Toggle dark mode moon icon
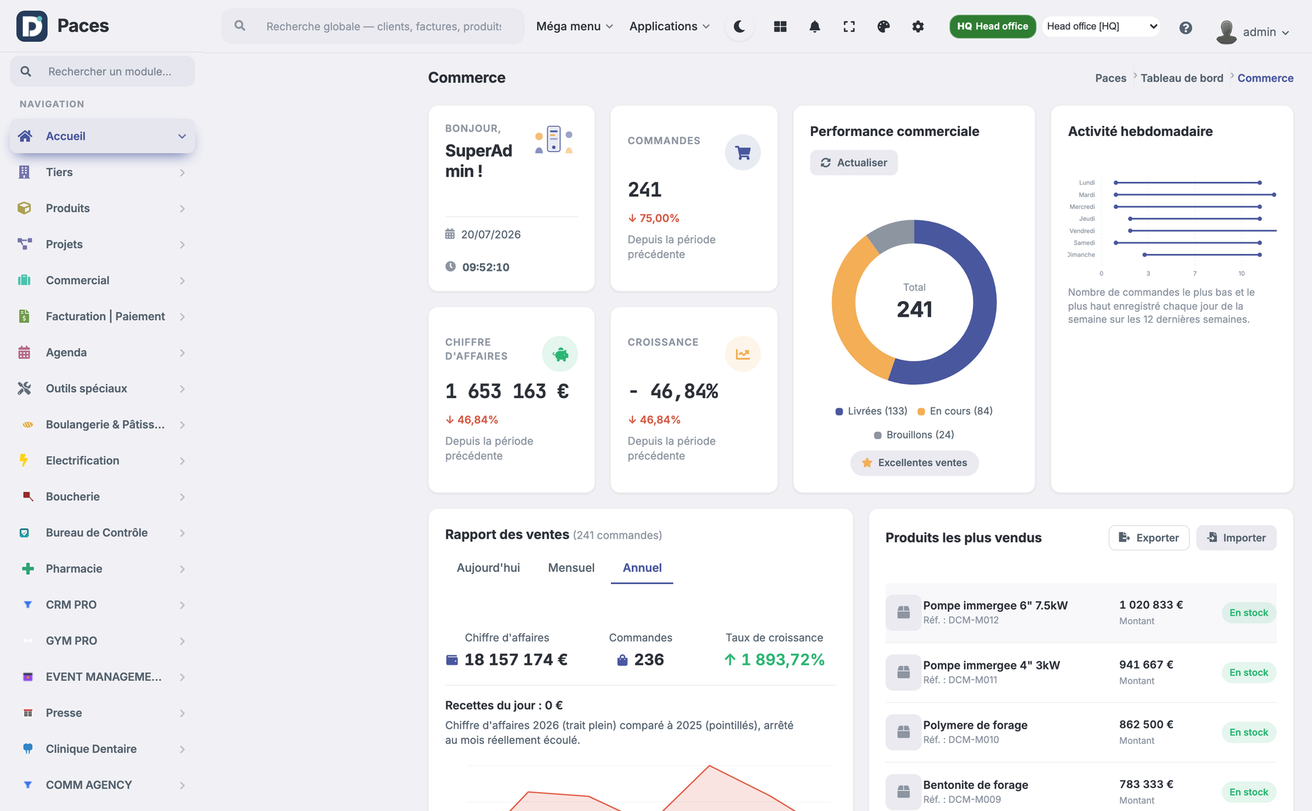Screen dimensions: 1312x811 (740, 26)
